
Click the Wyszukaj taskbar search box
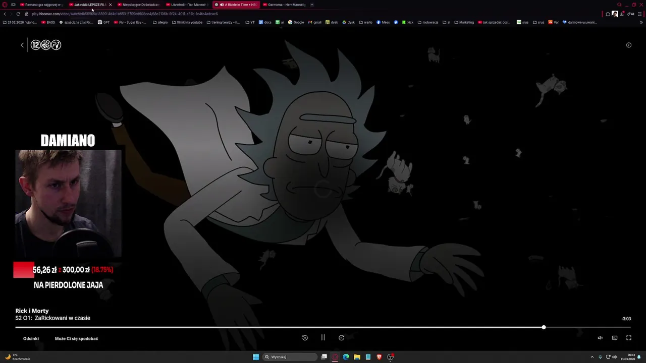click(290, 357)
